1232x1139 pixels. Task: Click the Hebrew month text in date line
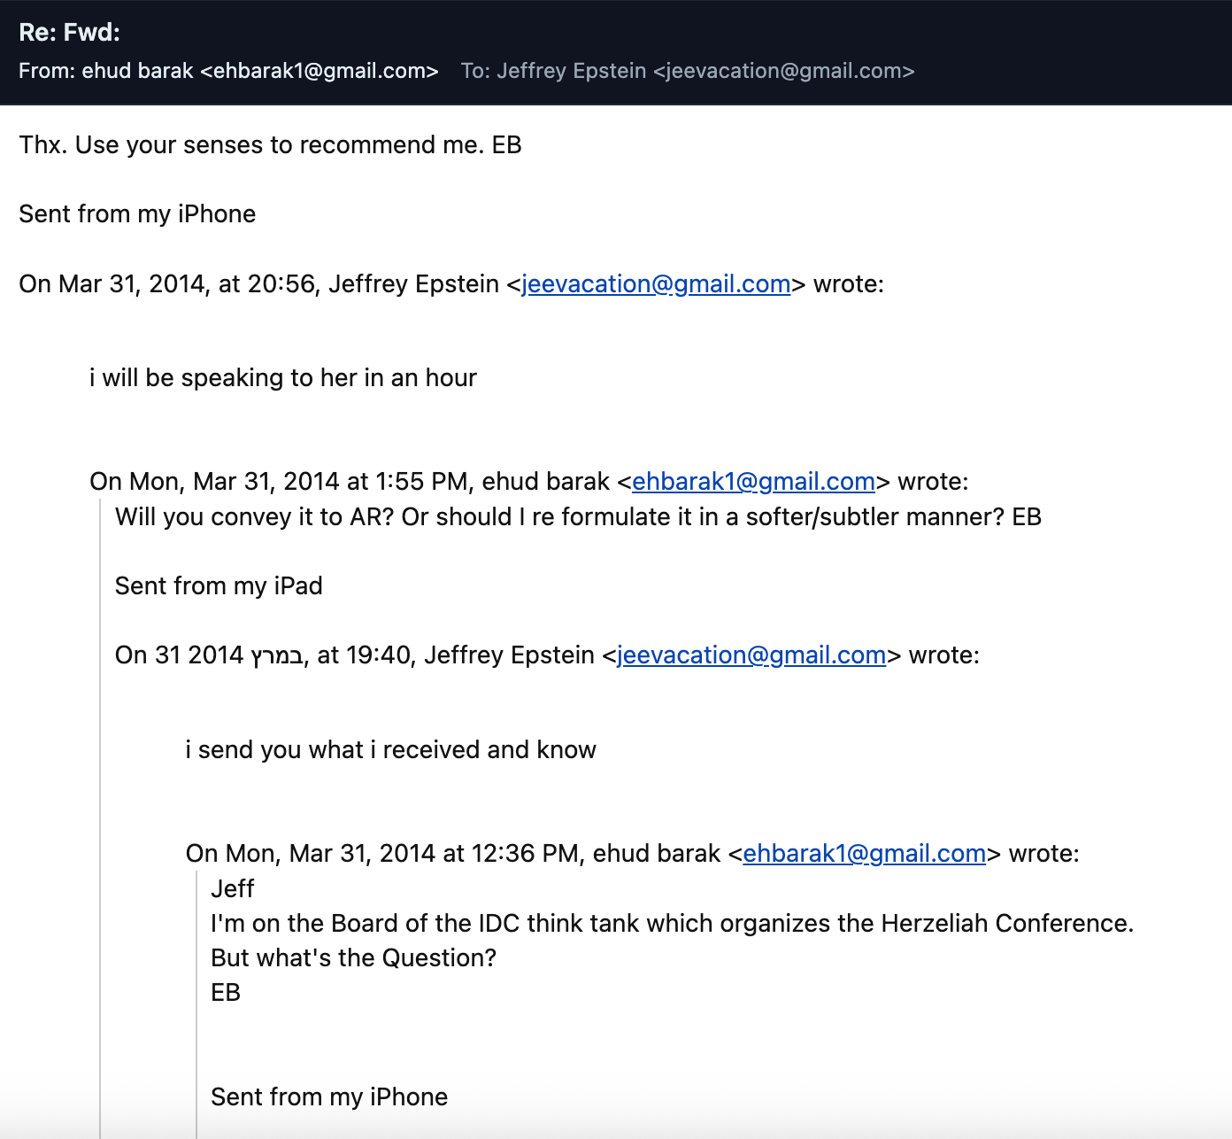[277, 655]
